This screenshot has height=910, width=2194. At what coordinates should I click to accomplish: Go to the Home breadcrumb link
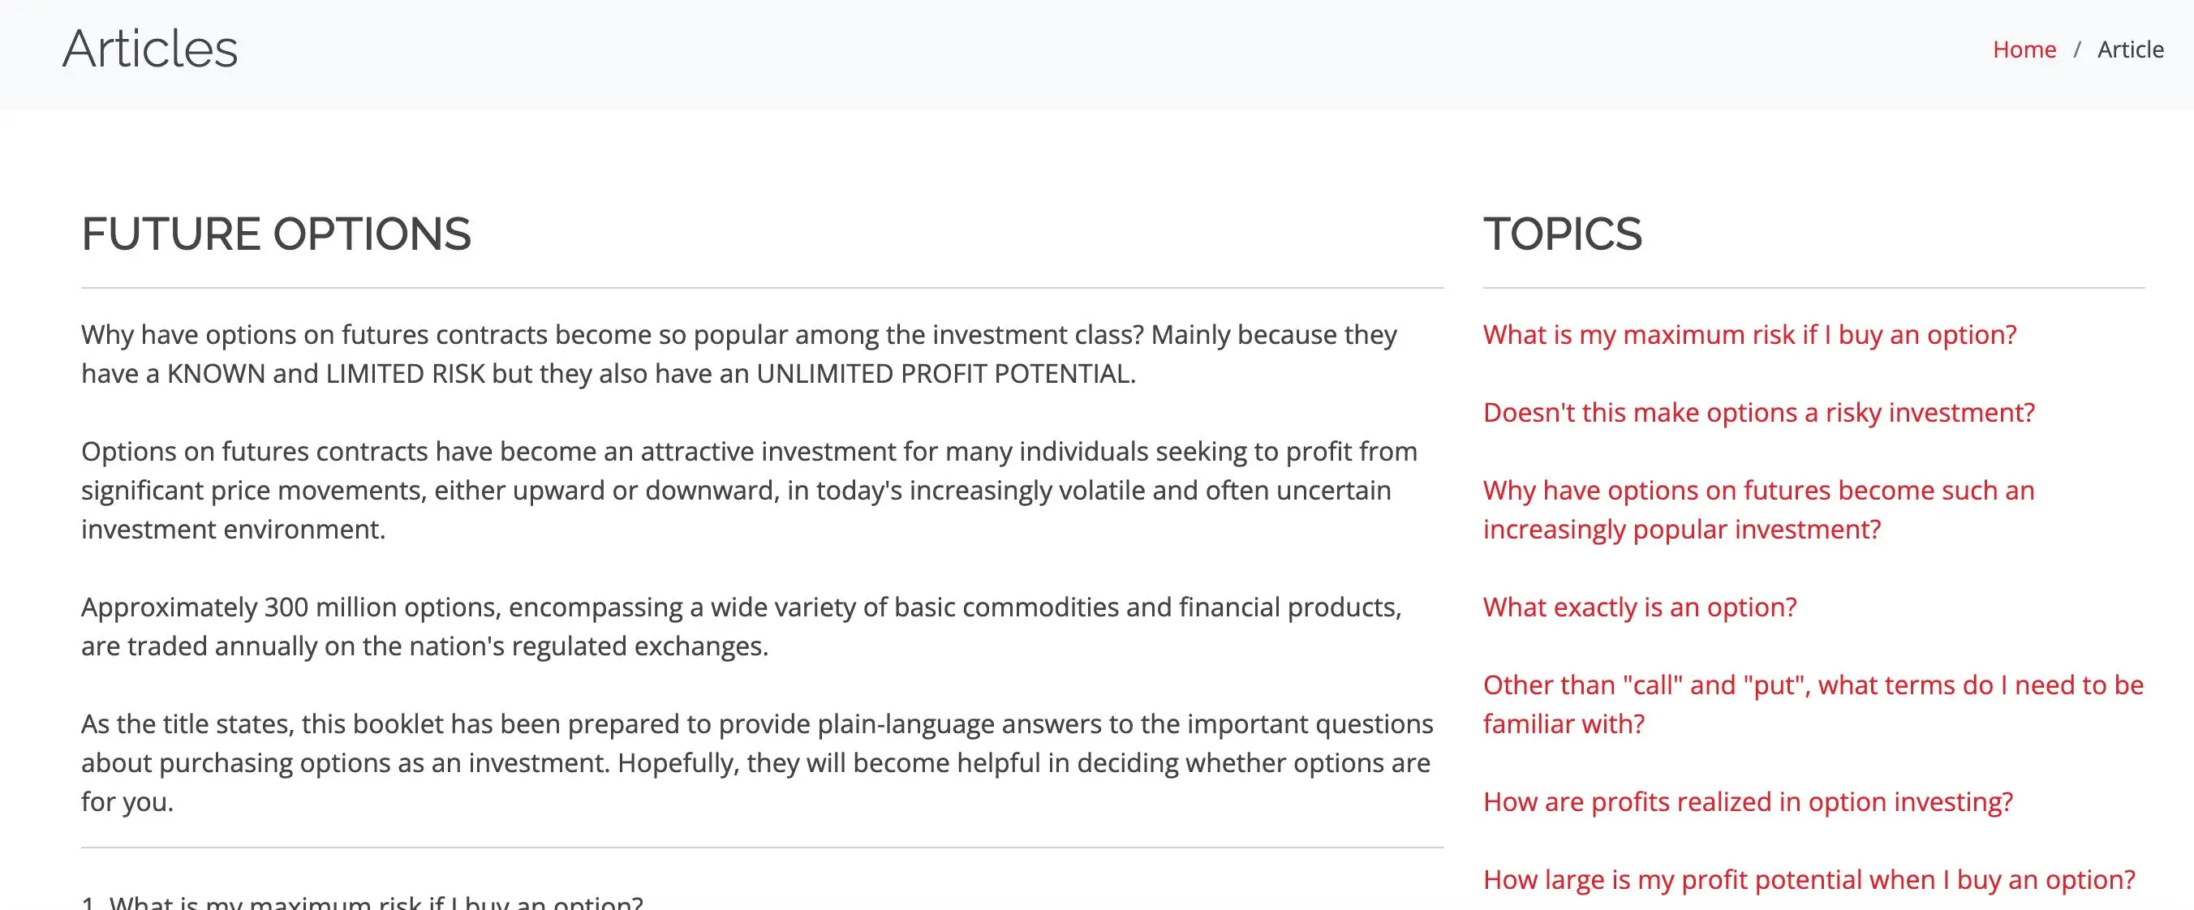[2024, 49]
